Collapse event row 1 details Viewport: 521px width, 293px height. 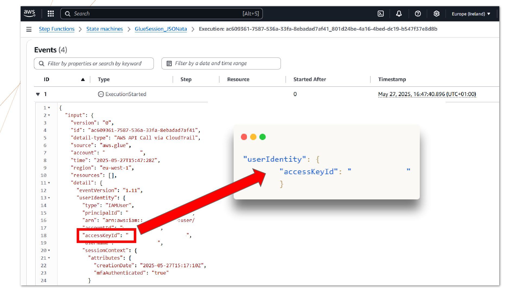tap(38, 94)
